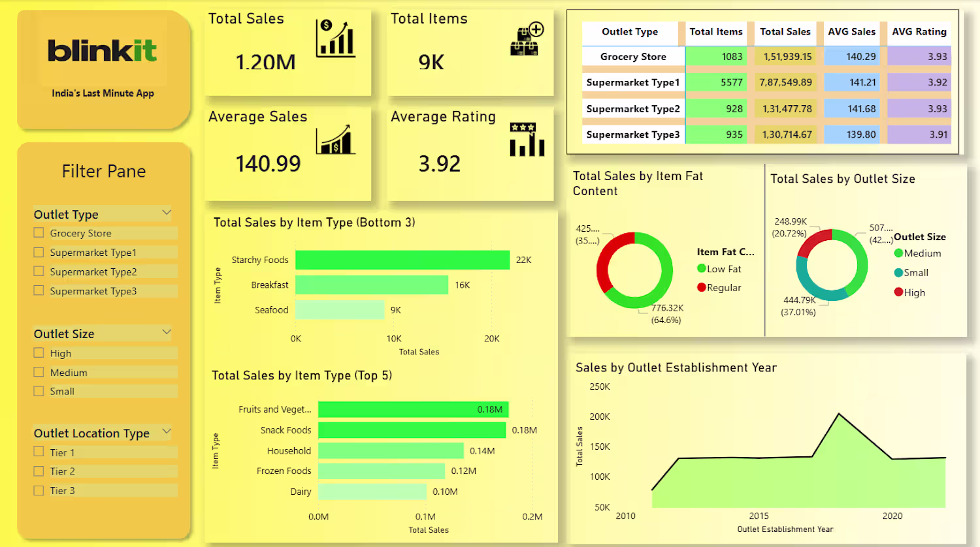Tick the Medium outlet size checkbox

pos(39,372)
